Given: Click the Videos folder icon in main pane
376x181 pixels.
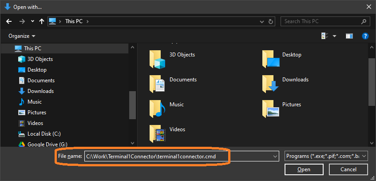Looking at the screenshot, I should point(157,133).
